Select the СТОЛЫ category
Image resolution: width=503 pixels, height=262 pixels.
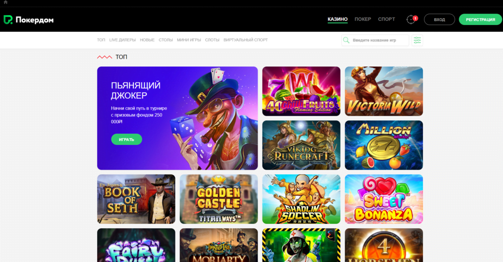point(165,40)
